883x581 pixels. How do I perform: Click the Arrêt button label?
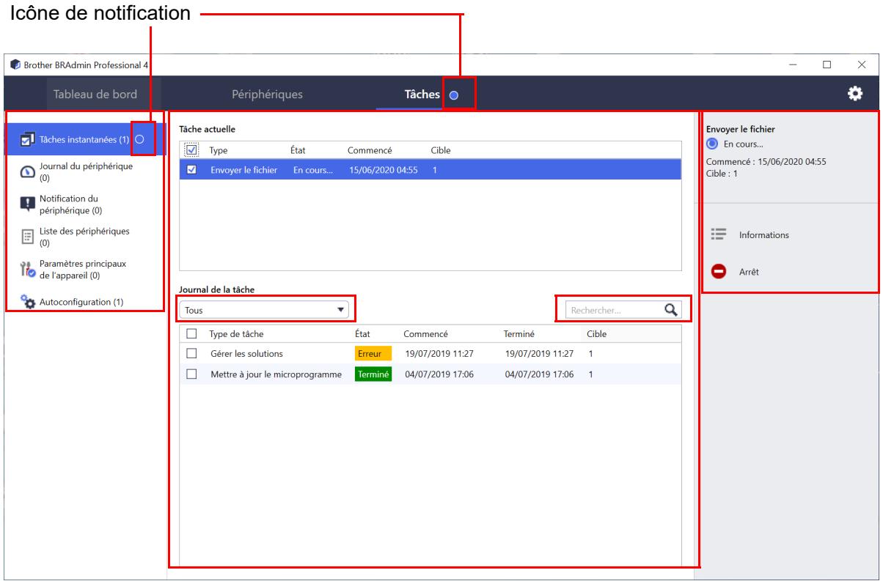pos(749,272)
